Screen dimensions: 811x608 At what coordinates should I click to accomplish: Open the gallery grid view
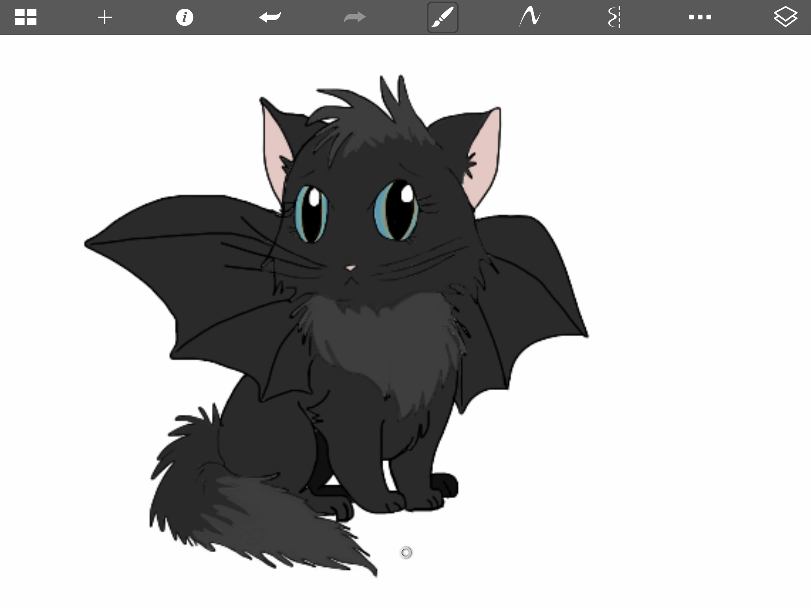pos(26,17)
